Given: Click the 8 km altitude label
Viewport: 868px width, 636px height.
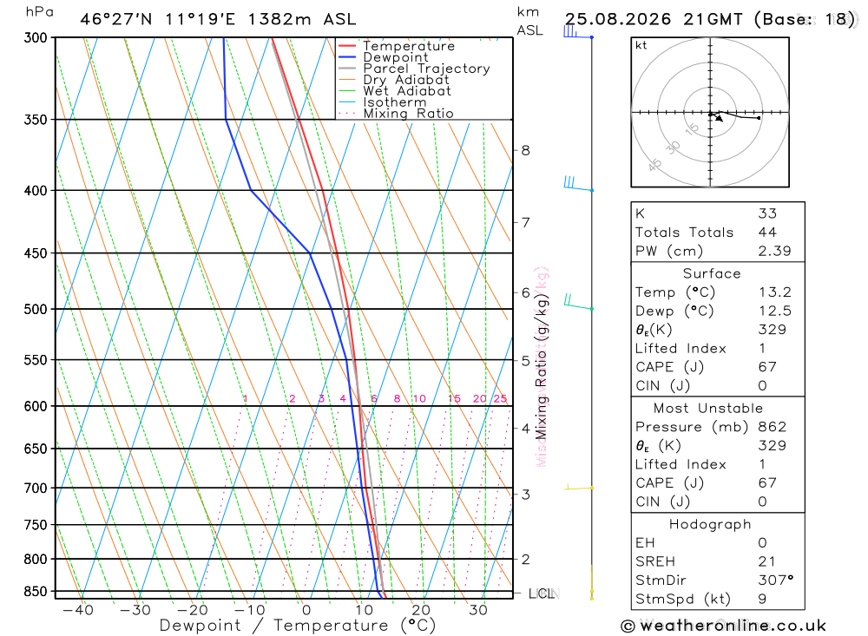Looking at the screenshot, I should (x=525, y=150).
